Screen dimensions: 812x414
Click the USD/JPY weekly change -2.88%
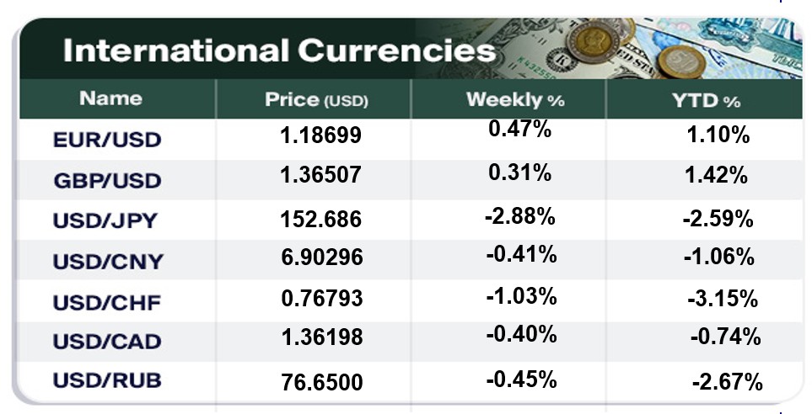tap(520, 216)
